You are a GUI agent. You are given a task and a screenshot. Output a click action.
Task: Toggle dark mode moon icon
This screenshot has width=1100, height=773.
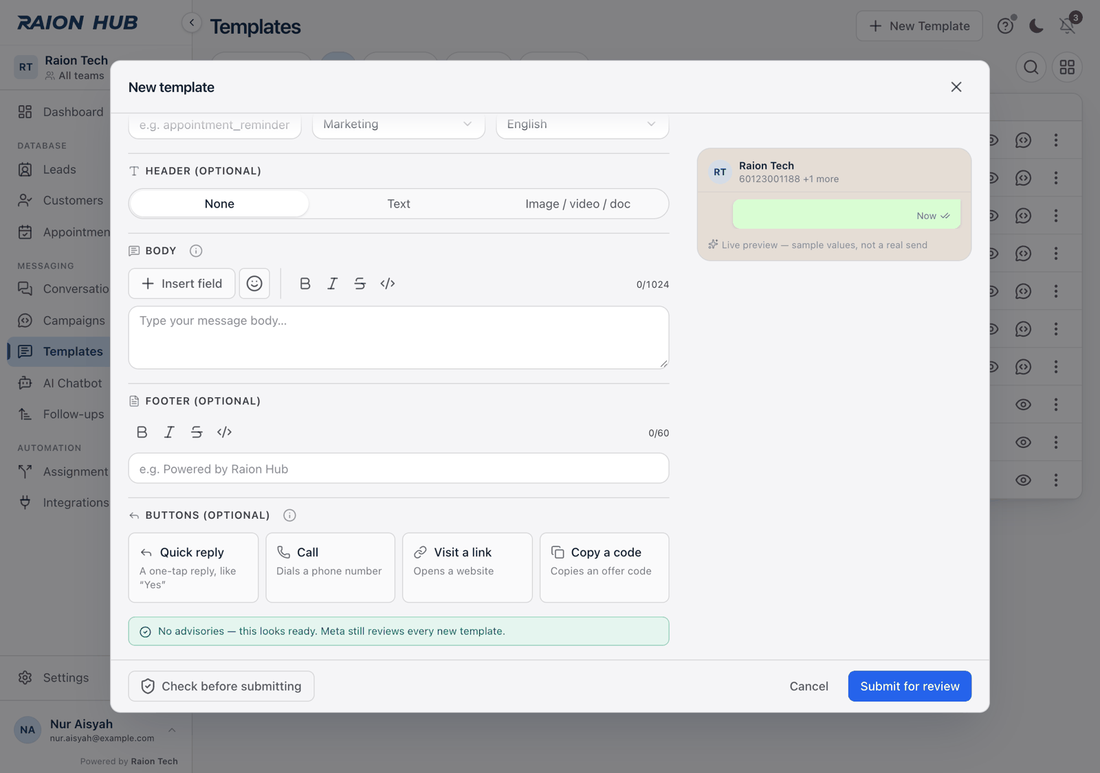tap(1036, 26)
